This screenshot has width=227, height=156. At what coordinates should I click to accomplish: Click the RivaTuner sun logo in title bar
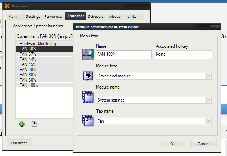click(x=7, y=6)
